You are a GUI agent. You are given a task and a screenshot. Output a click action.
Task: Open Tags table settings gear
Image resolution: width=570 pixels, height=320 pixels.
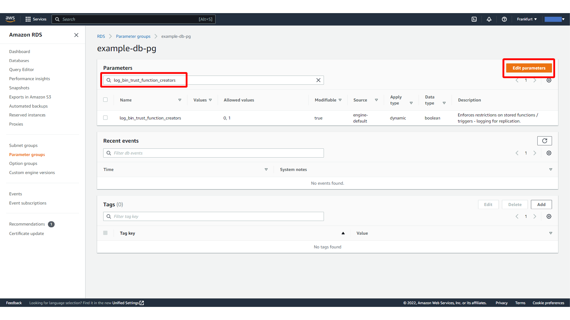(549, 216)
